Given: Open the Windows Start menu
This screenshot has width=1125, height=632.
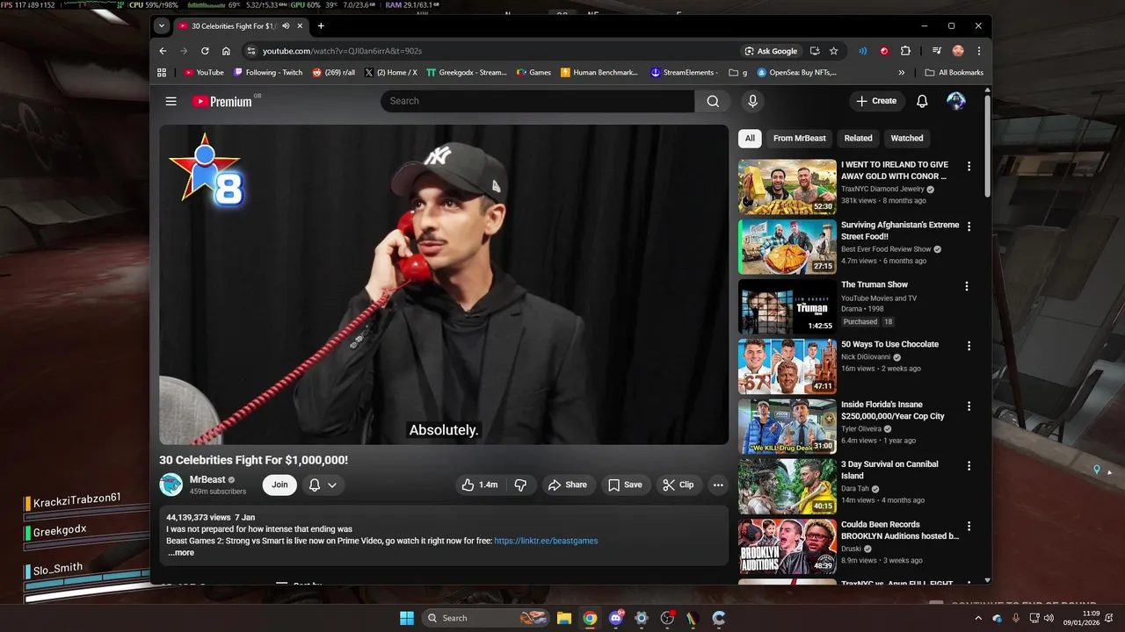Looking at the screenshot, I should point(407,618).
